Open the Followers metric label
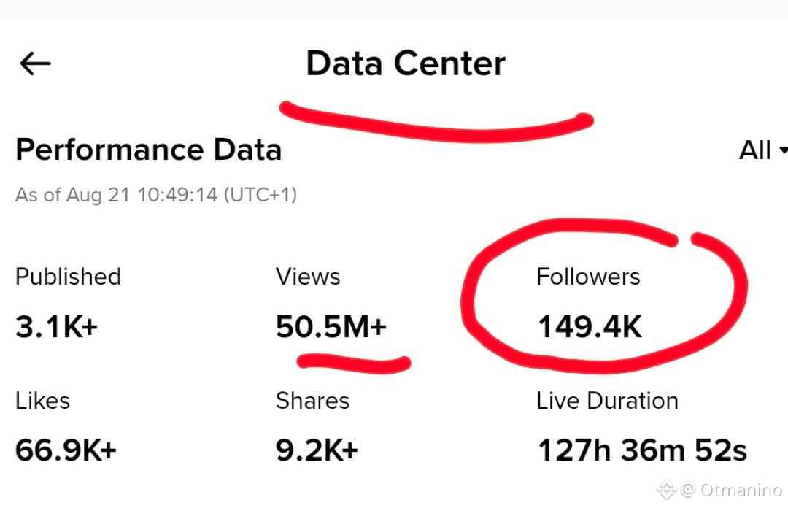The image size is (788, 508). [x=588, y=277]
